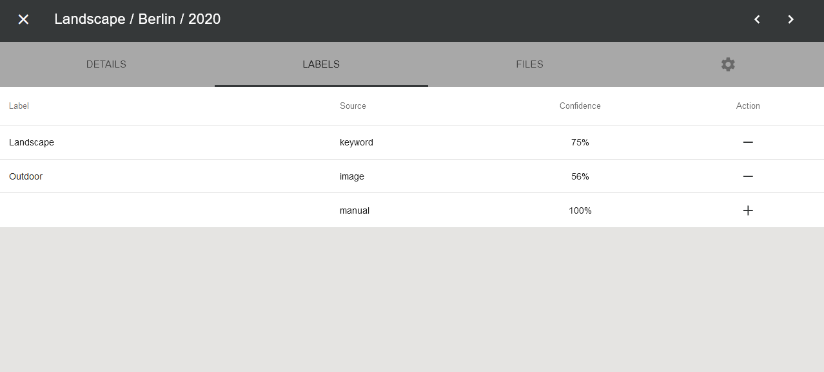This screenshot has width=824, height=372.
Task: Navigate to next photo with right chevron
Action: pyautogui.click(x=790, y=19)
